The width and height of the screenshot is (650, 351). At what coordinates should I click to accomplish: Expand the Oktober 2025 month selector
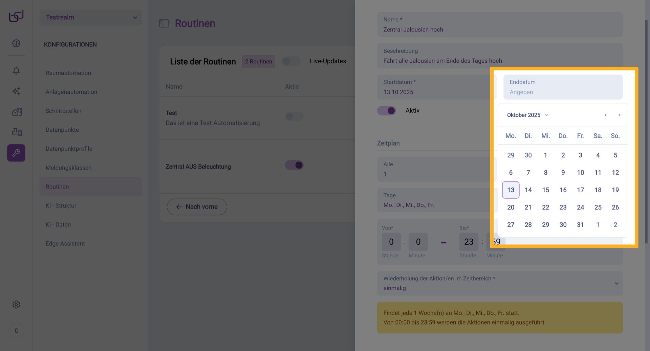coord(527,115)
